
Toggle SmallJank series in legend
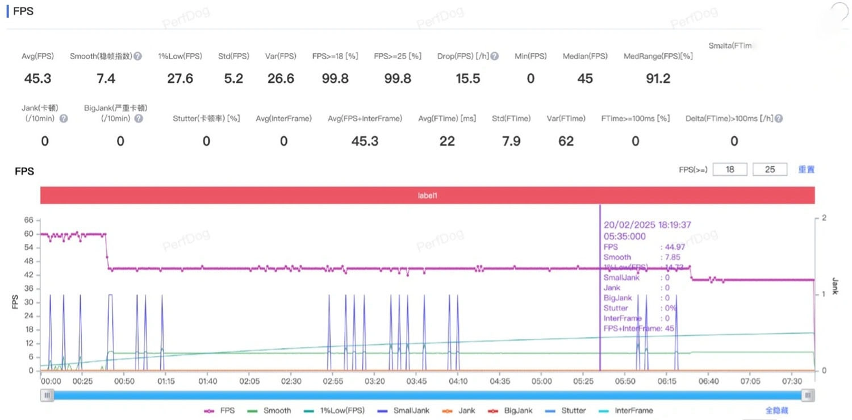pyautogui.click(x=403, y=410)
